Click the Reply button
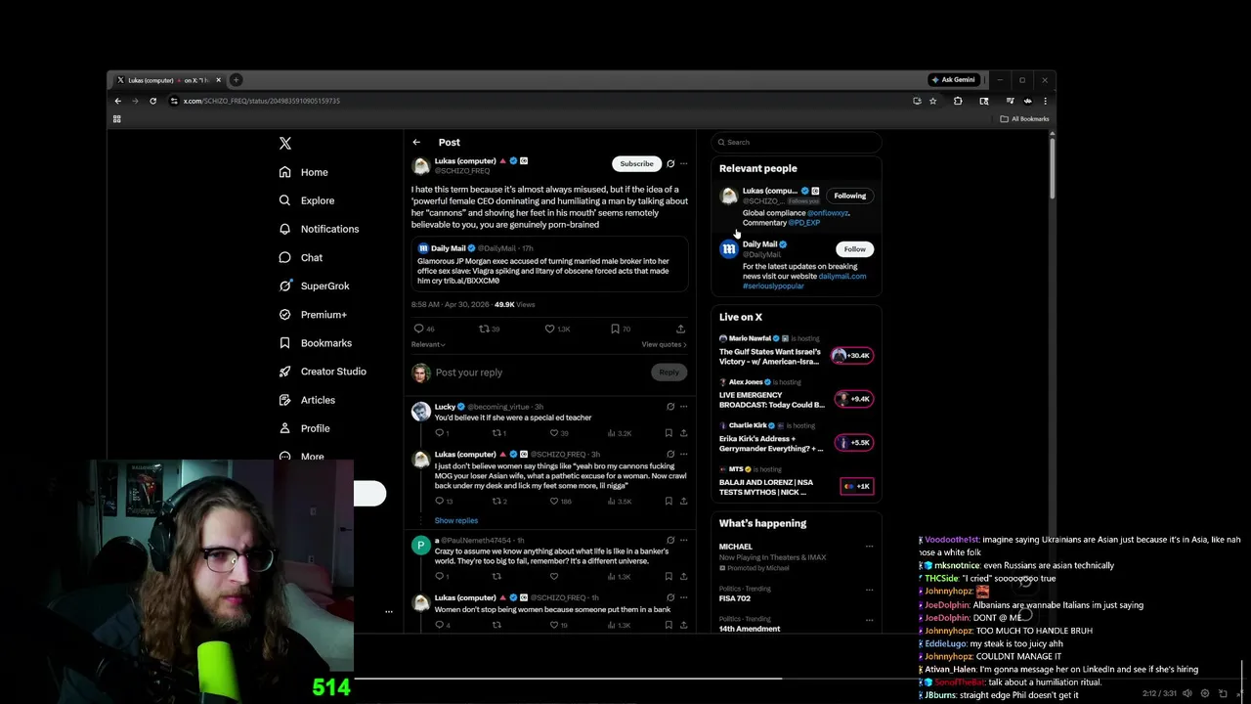This screenshot has width=1251, height=704. coord(669,373)
